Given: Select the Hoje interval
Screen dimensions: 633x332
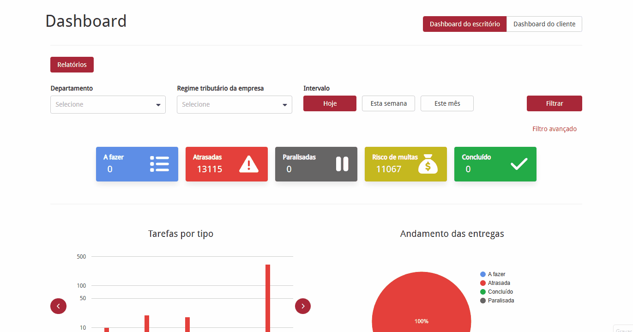Looking at the screenshot, I should tap(330, 103).
